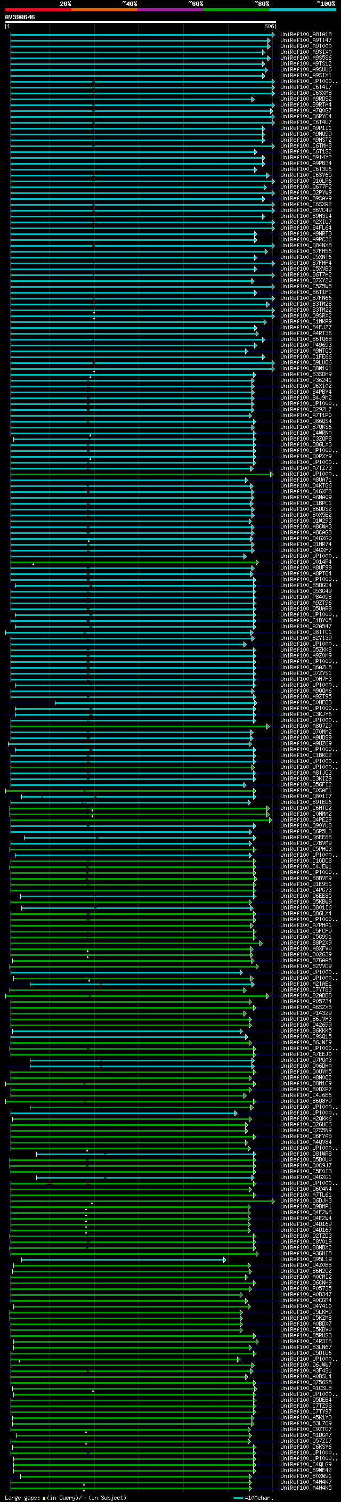Click the 606 query length value
Screen dimensions: 341x1502
(269, 27)
